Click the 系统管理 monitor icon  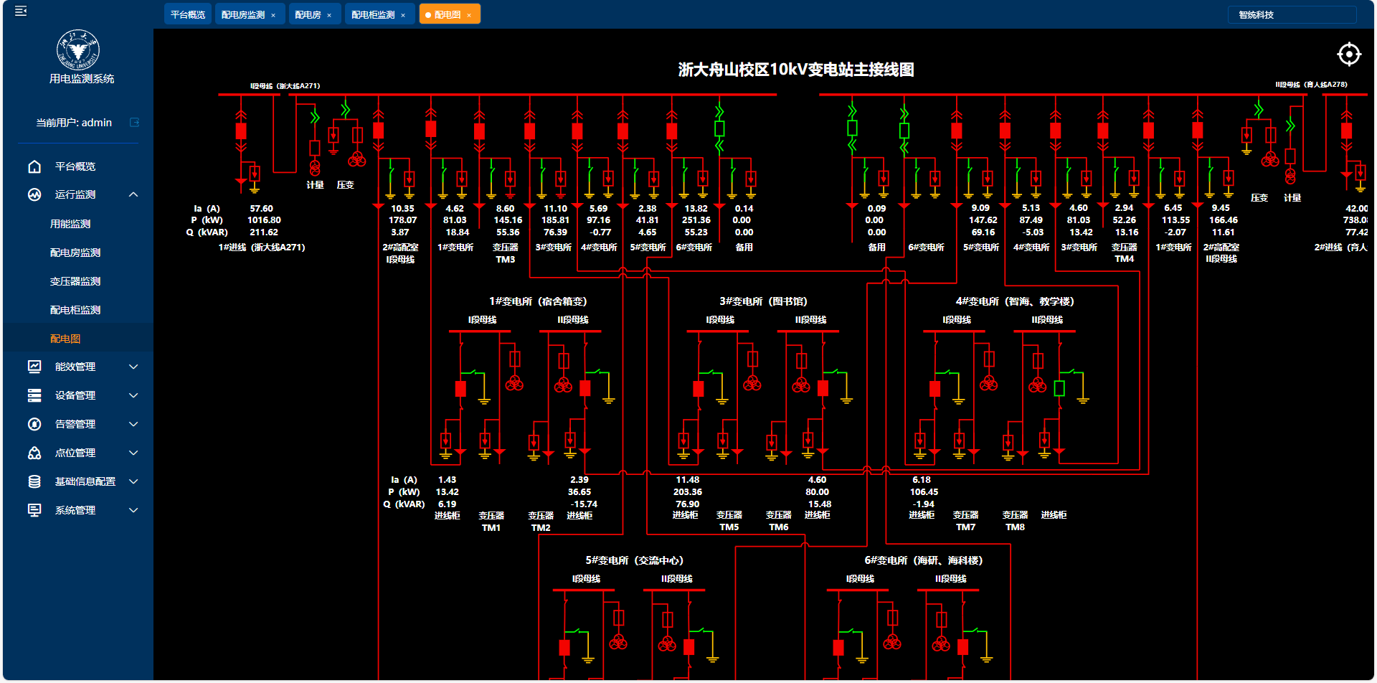[34, 510]
